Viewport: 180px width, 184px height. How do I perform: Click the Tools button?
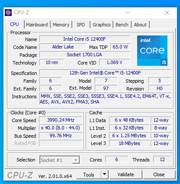tap(89, 174)
